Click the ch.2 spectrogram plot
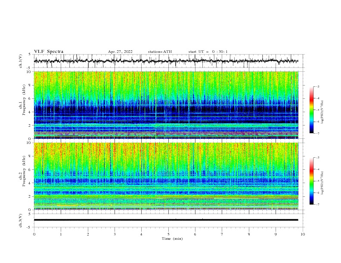The image size is (341, 263). click(166, 176)
